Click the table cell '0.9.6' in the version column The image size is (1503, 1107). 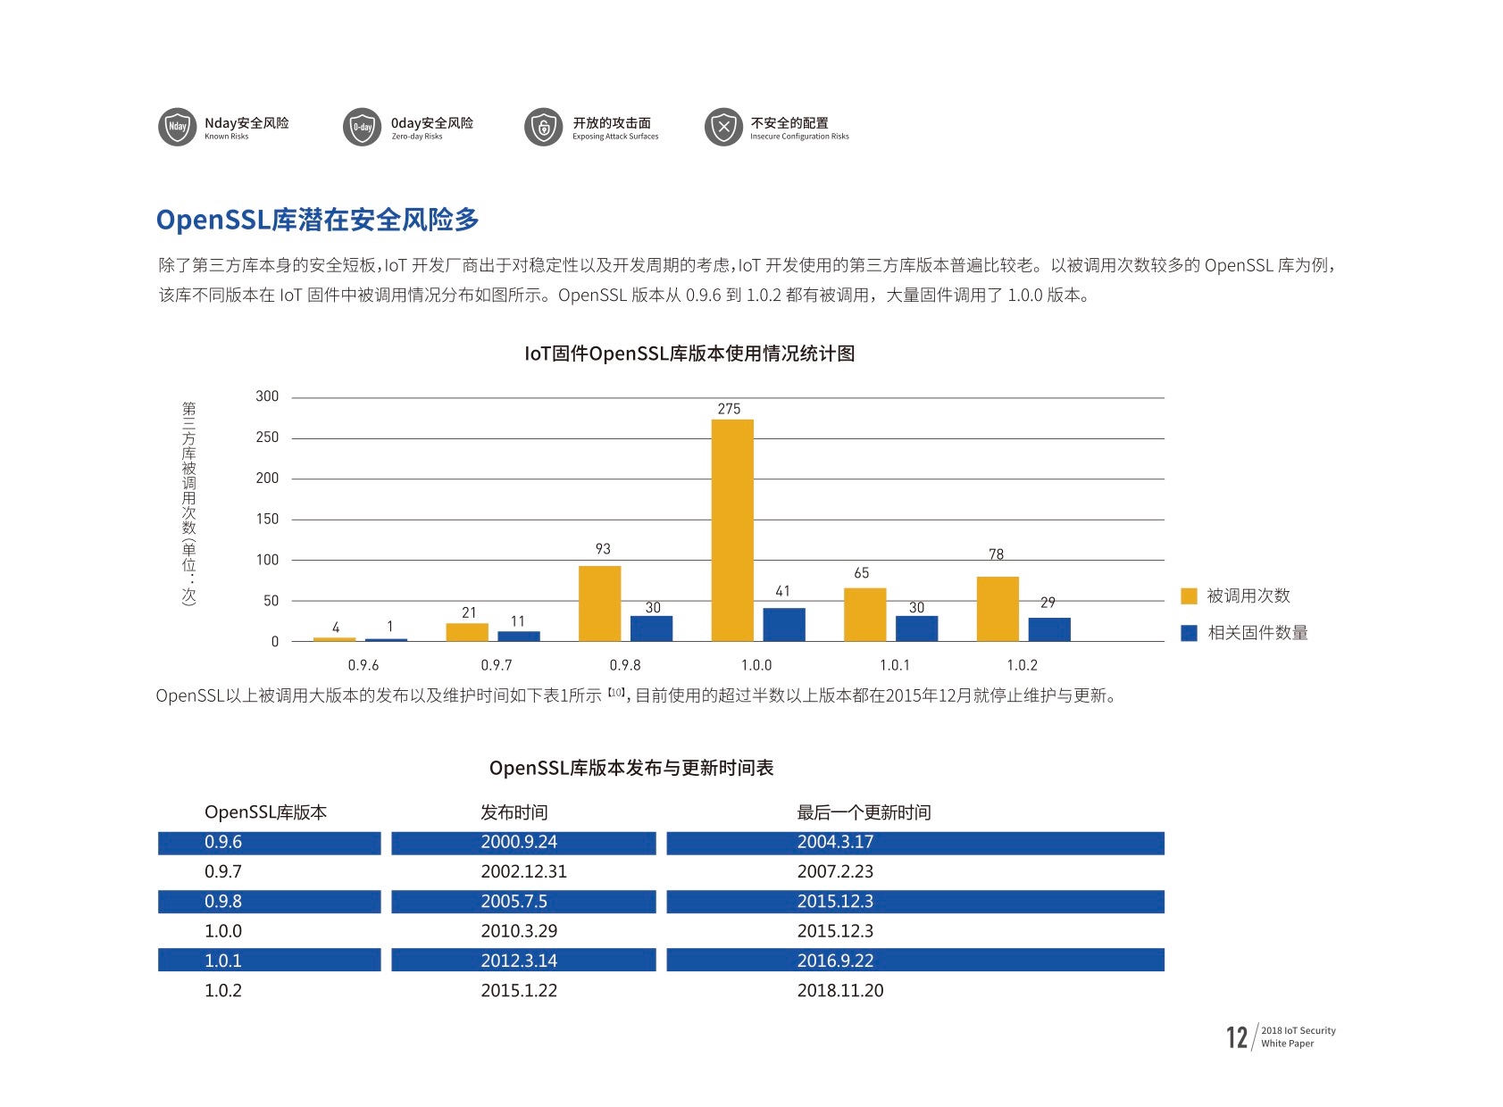(x=223, y=842)
